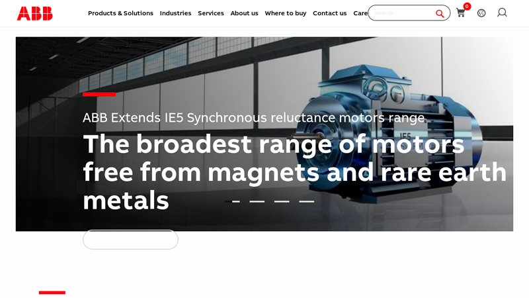
Task: Click the ABB Extends IE5 subtitle text
Action: point(253,118)
